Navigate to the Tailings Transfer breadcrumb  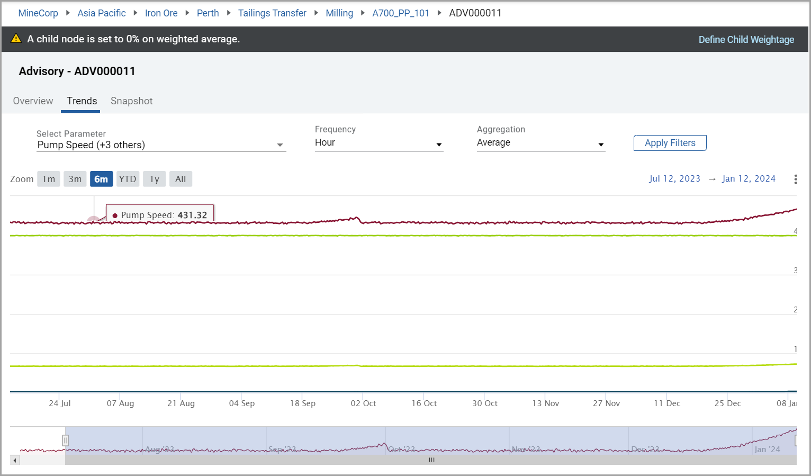[x=272, y=13]
